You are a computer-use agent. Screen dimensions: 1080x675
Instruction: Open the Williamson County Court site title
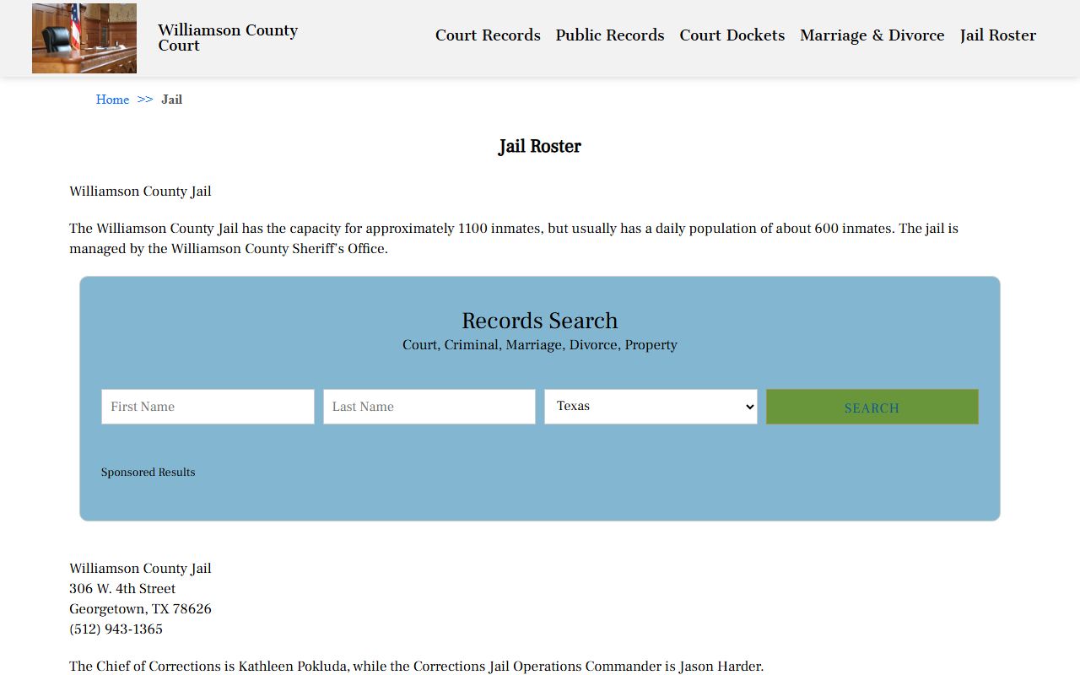[228, 38]
